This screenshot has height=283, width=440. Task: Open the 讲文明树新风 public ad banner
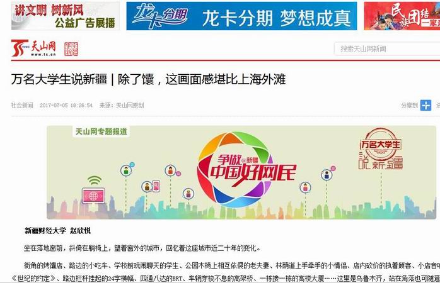(x=65, y=16)
